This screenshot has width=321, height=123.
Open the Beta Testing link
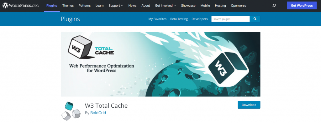[x=179, y=19]
